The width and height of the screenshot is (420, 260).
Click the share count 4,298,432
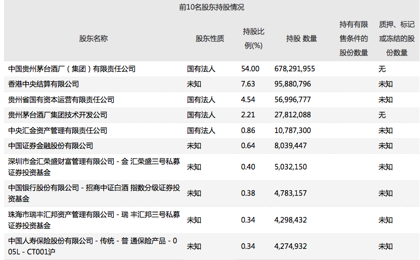[x=291, y=220]
